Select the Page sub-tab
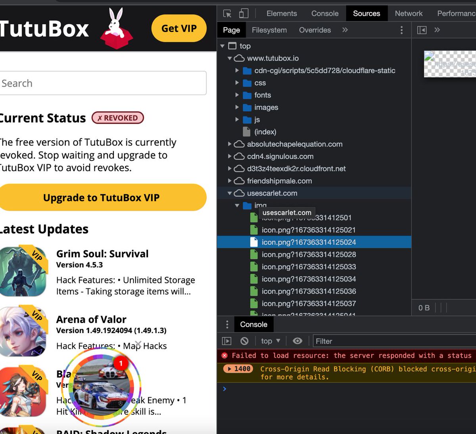Image resolution: width=476 pixels, height=434 pixels. pyautogui.click(x=231, y=30)
